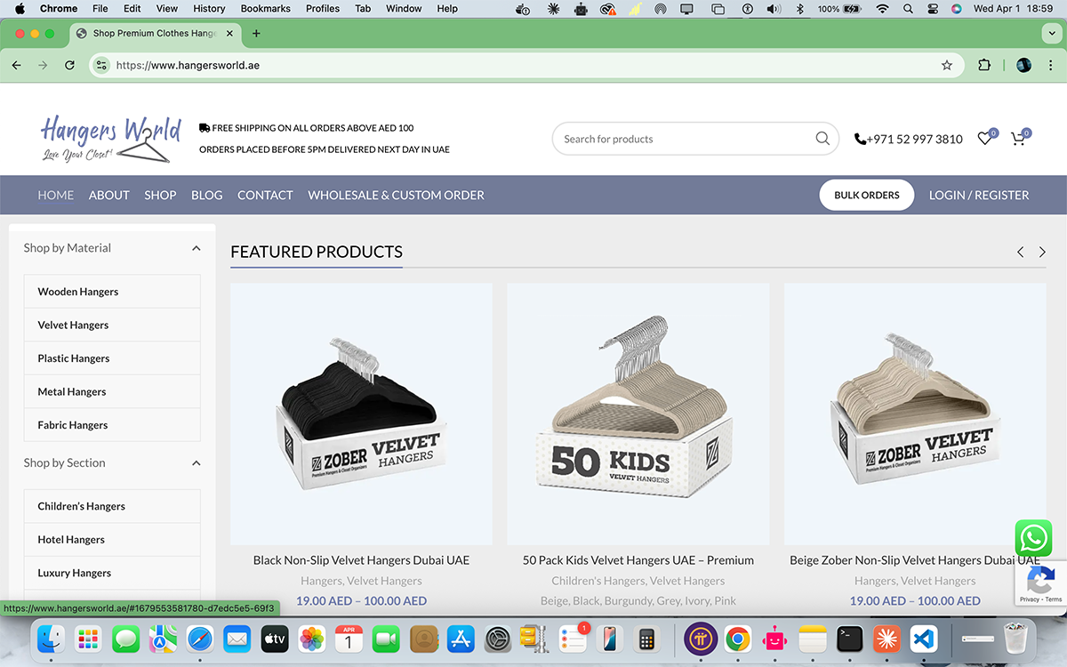This screenshot has height=667, width=1067.
Task: Click the BULK ORDERS button
Action: tap(866, 194)
